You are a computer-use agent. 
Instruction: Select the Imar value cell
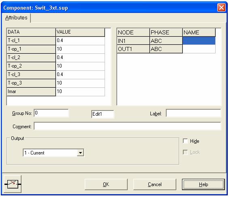click(x=80, y=92)
